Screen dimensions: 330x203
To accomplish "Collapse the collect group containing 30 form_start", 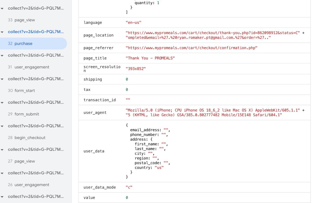I will tap(2, 79).
